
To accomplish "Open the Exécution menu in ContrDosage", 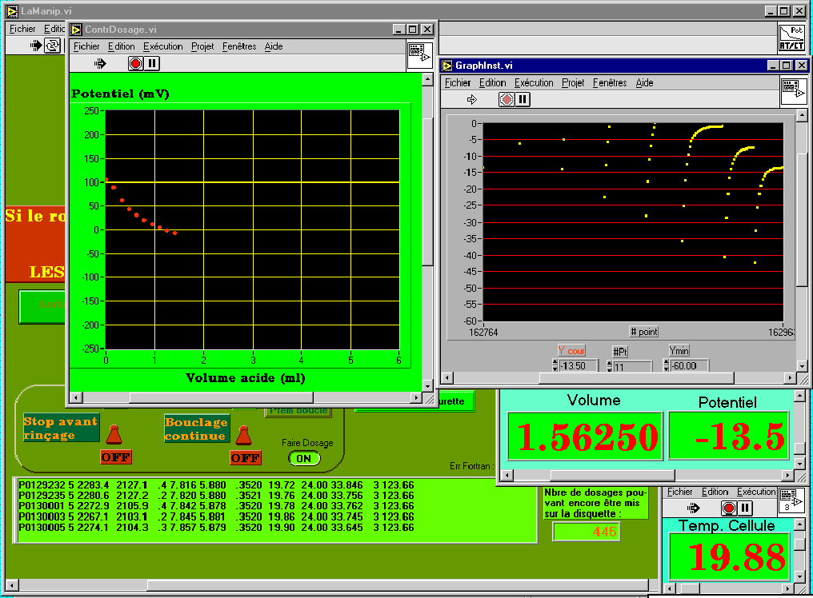I will [x=163, y=46].
